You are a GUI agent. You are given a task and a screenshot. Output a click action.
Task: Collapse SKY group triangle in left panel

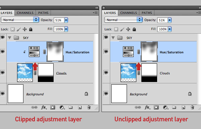click(x=9, y=38)
